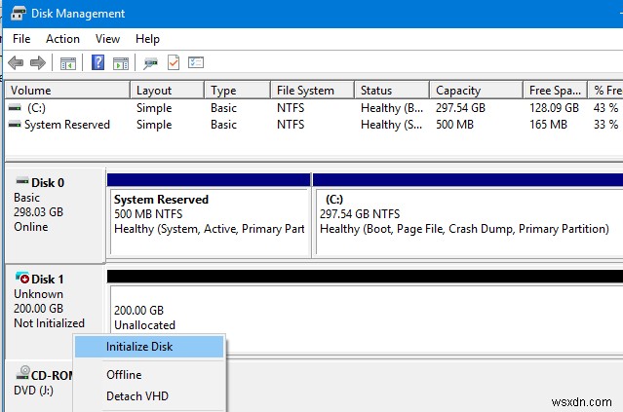Click the 128.09 GB free space cell

554,108
